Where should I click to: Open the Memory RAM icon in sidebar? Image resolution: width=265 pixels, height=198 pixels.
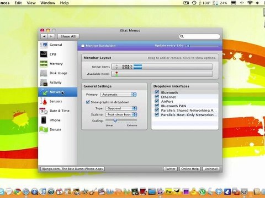(x=44, y=64)
